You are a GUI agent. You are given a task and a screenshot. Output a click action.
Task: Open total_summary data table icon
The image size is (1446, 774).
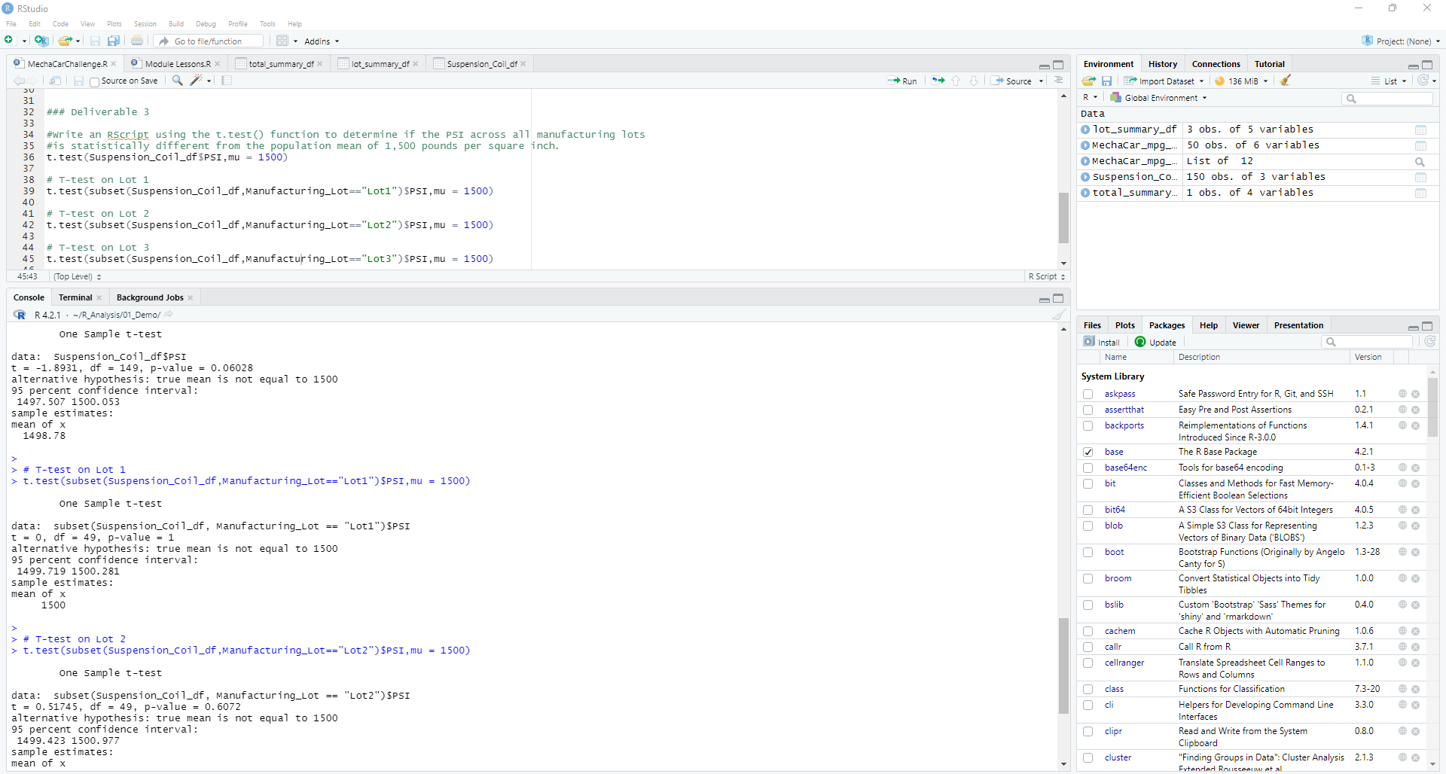pos(1420,193)
